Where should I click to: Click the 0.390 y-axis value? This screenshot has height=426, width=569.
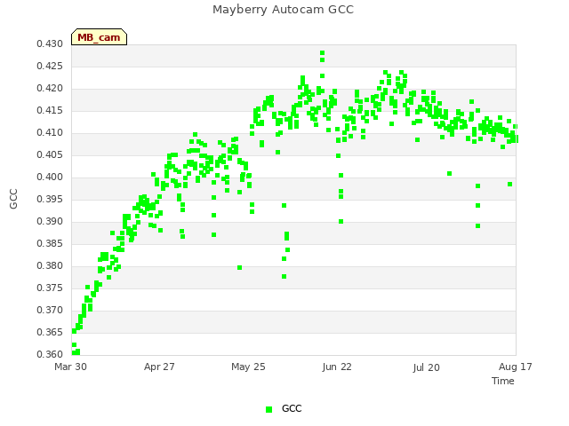[x=50, y=221]
